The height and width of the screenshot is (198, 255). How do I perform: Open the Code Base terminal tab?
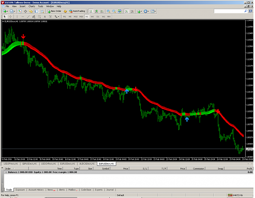pos(86,190)
